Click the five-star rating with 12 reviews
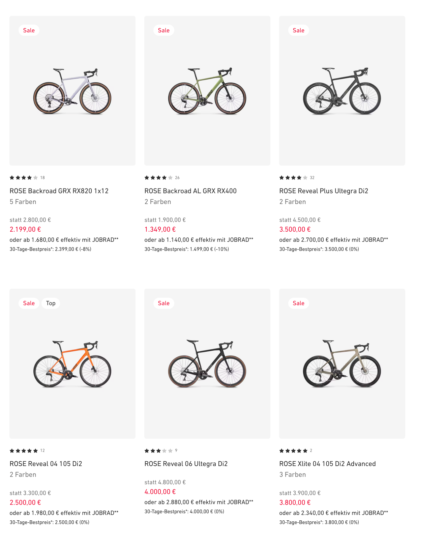445x549 pixels. tap(24, 451)
